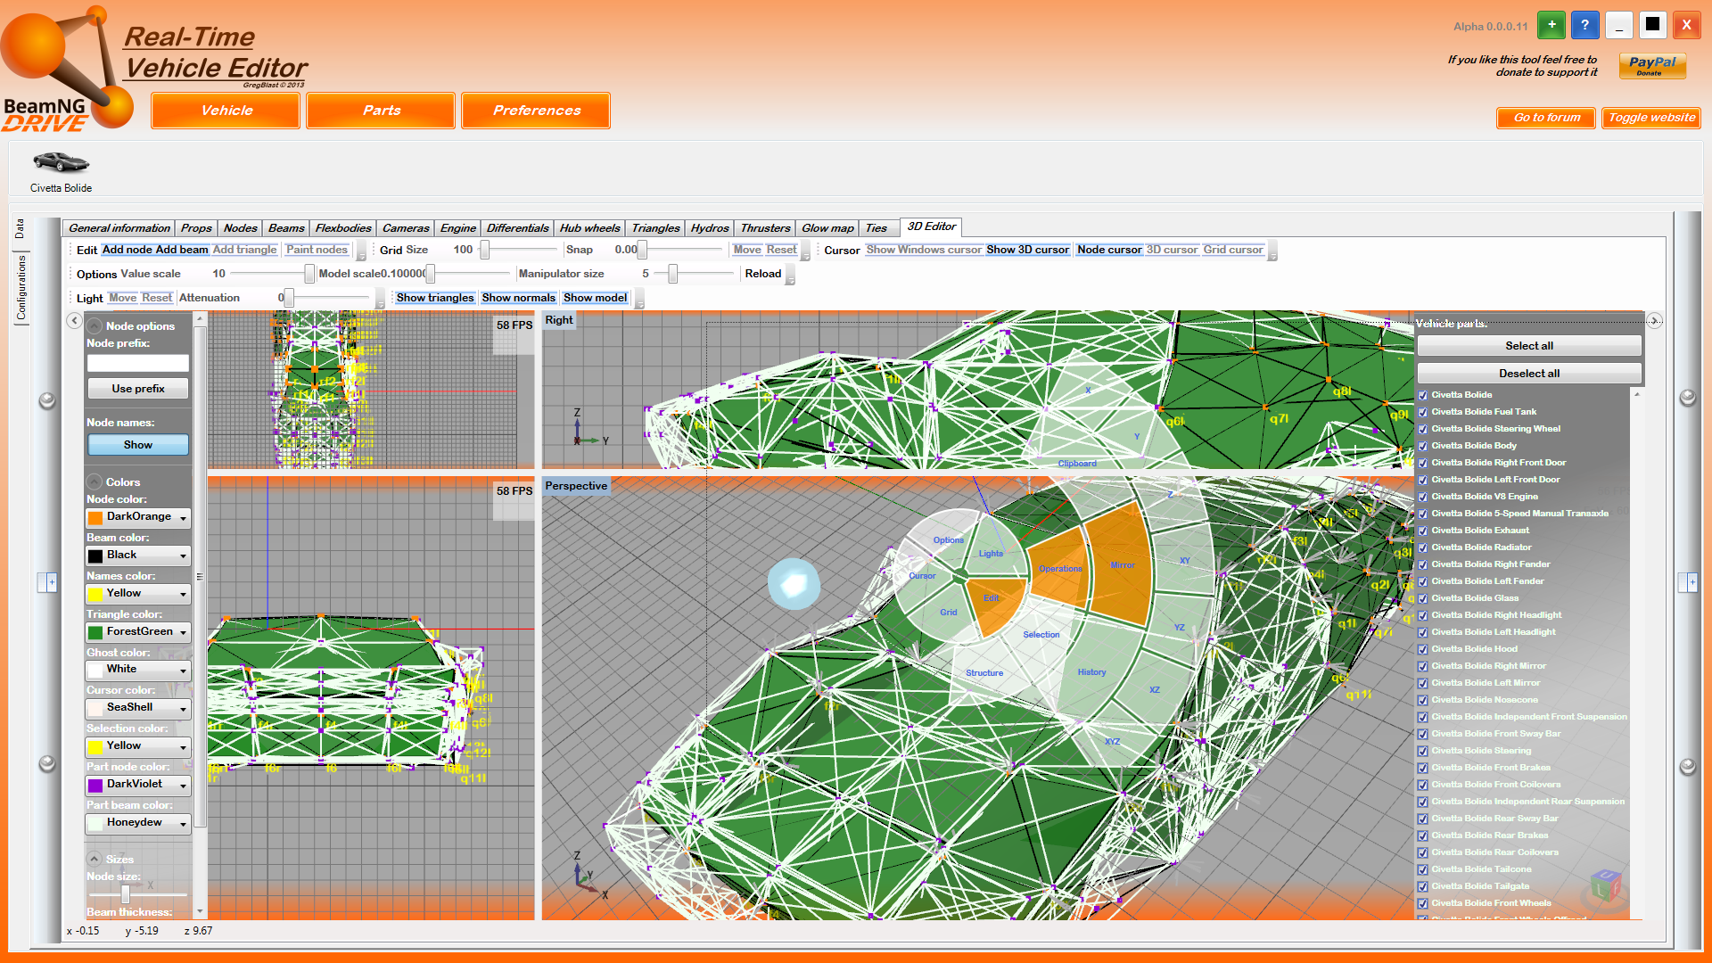The height and width of the screenshot is (963, 1712).
Task: Open help with the blue question mark button
Action: [1584, 25]
